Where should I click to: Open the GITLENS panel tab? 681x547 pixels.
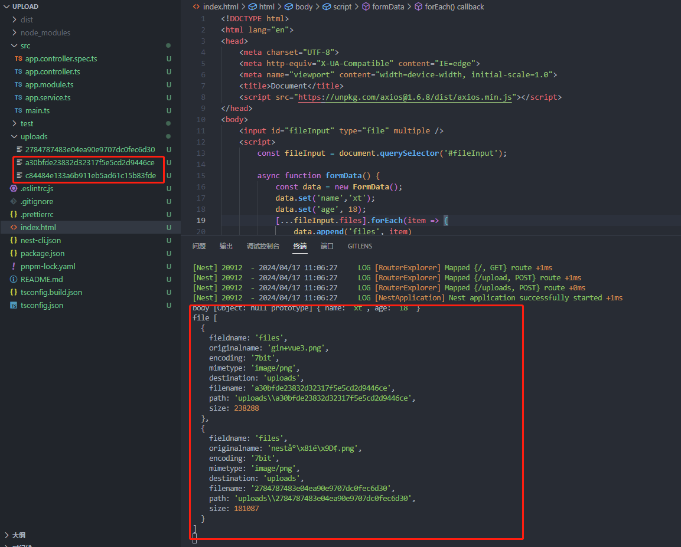(x=360, y=246)
